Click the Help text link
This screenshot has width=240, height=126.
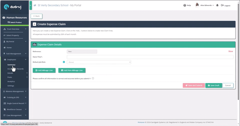tap(189, 5)
